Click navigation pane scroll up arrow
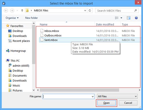The width and height of the screenshot is (143, 110). (x=34, y=23)
